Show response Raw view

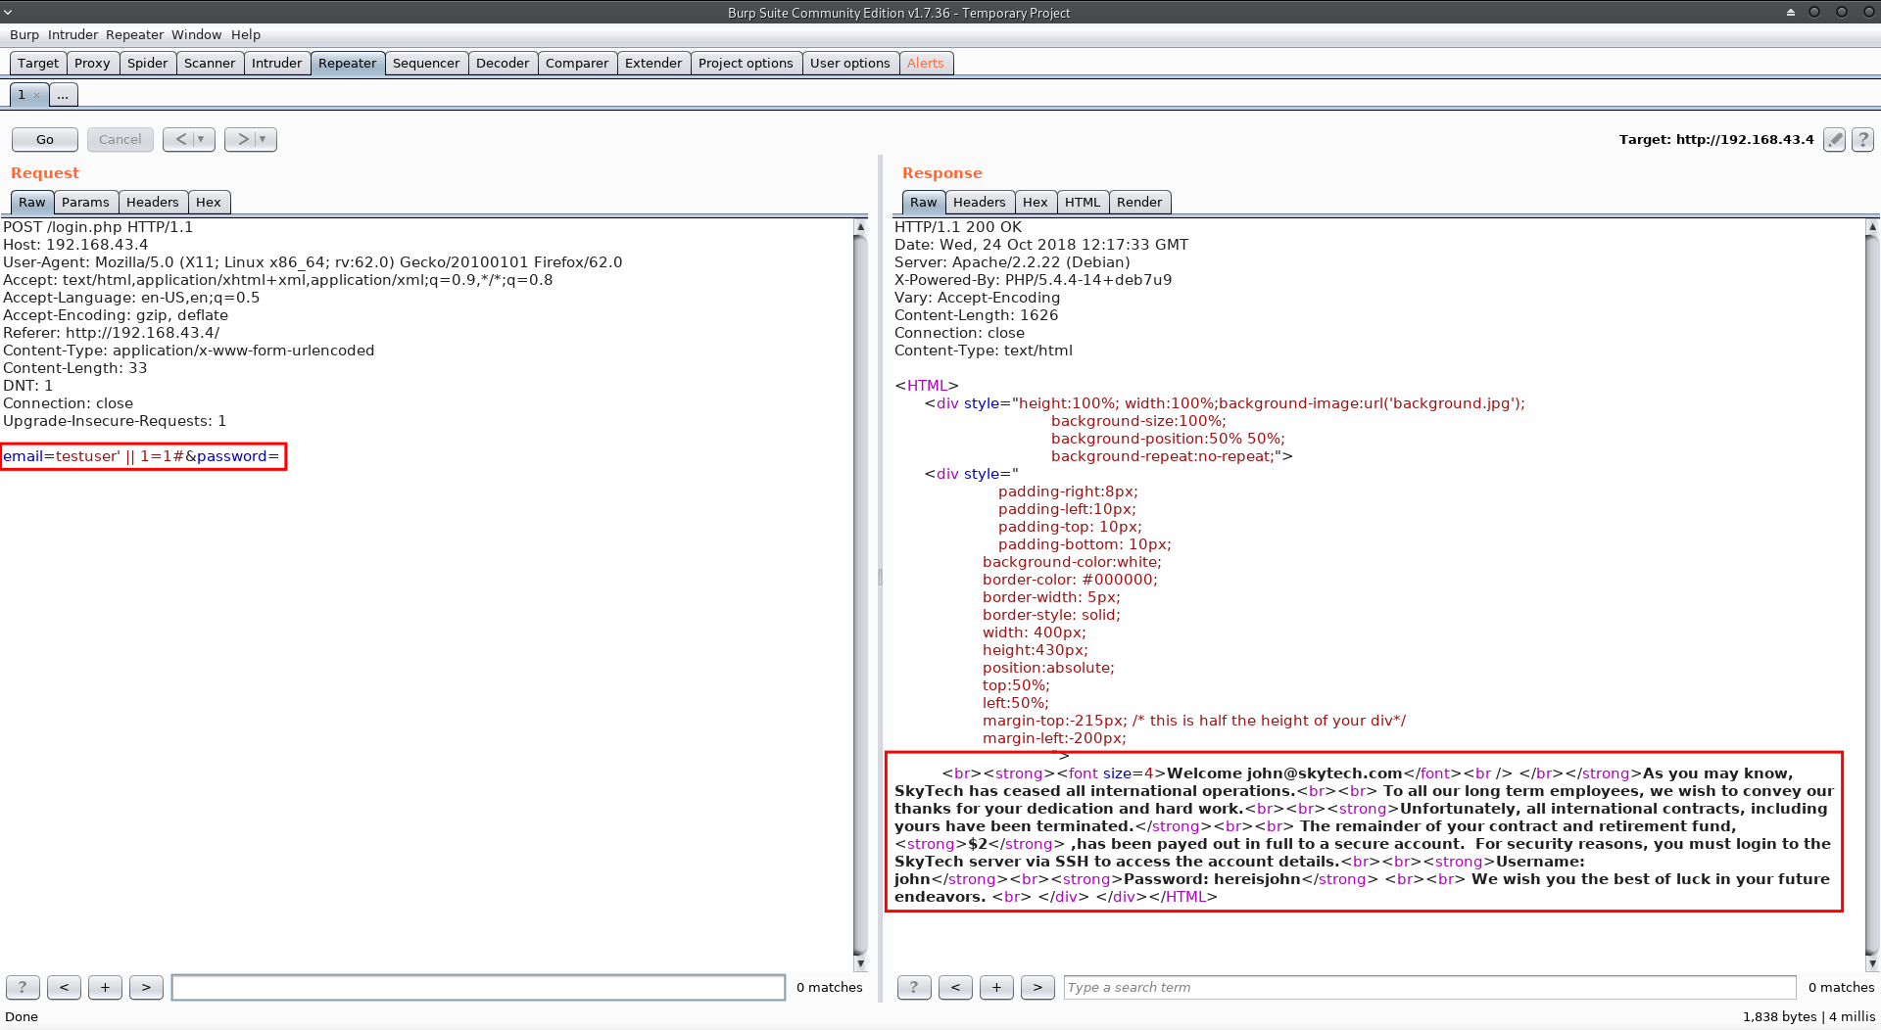pos(924,202)
